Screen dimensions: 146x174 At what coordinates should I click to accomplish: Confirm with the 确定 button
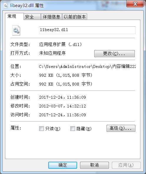(63, 165)
